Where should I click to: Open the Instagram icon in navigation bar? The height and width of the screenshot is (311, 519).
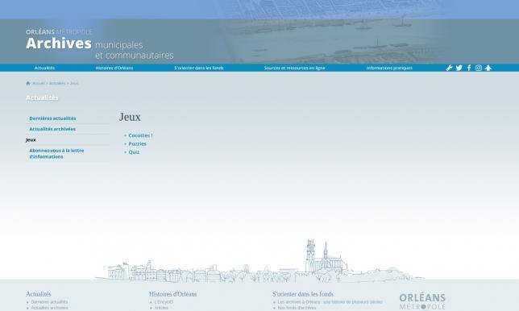pos(479,68)
